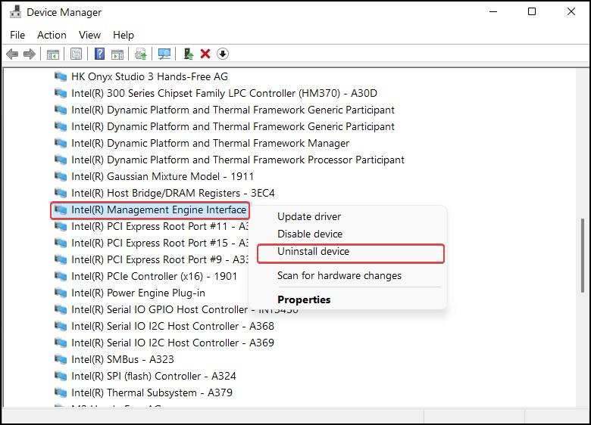Viewport: 591px width, 425px height.
Task: Select the Host Bridge/DRAM Registers - 3EC4 text
Action: (x=173, y=193)
